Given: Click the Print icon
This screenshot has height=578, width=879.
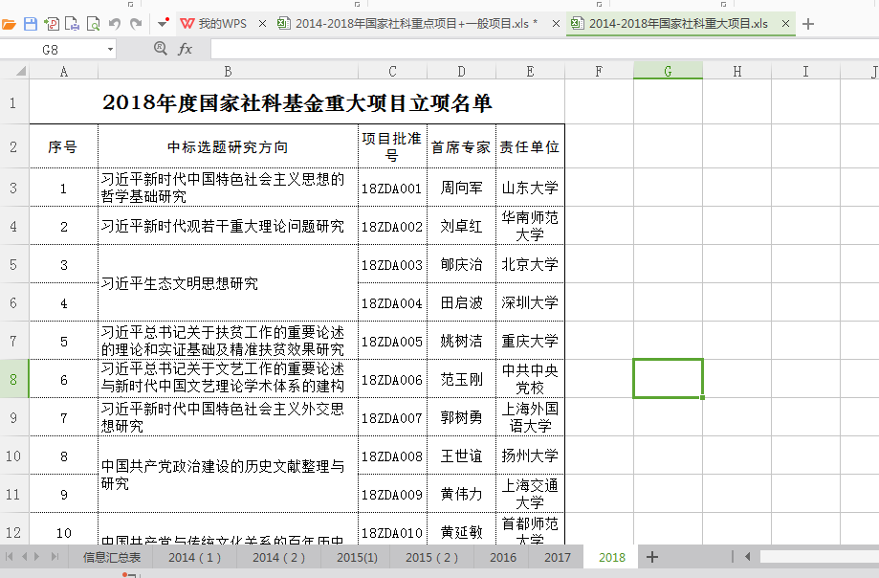Looking at the screenshot, I should (x=73, y=24).
